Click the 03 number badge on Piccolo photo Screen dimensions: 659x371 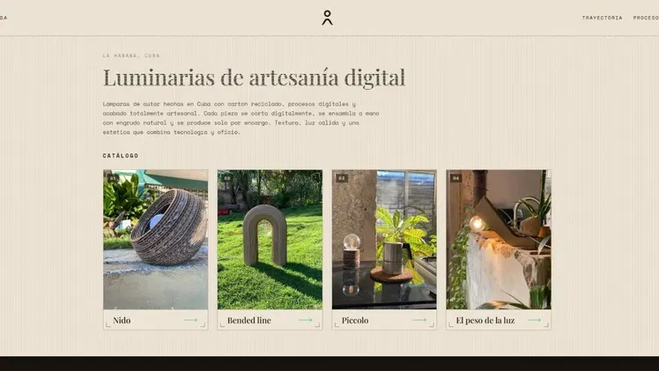[x=342, y=178]
